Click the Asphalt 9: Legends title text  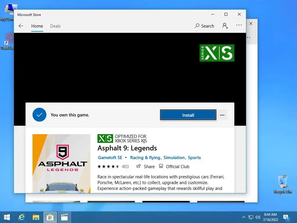(x=127, y=148)
